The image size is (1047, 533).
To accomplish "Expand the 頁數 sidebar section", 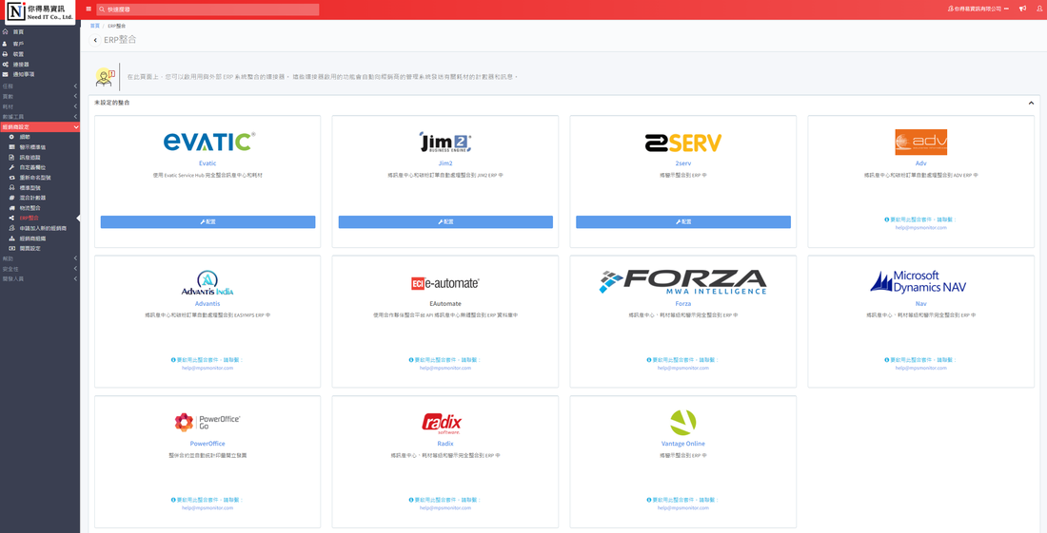I will 40,97.
